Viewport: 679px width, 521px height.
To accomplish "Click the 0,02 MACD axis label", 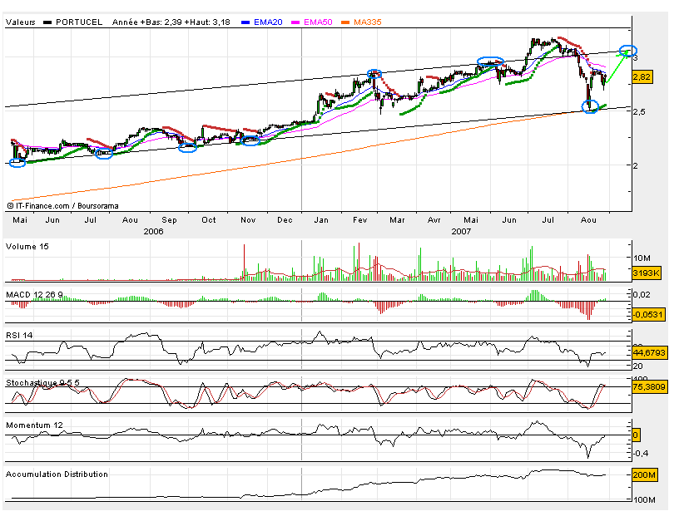I will point(642,294).
